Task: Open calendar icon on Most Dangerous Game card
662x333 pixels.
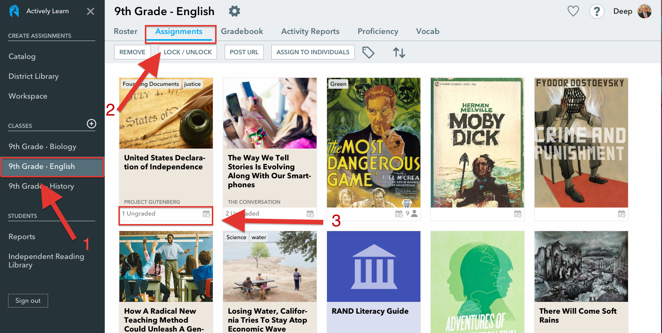Action: pyautogui.click(x=399, y=214)
